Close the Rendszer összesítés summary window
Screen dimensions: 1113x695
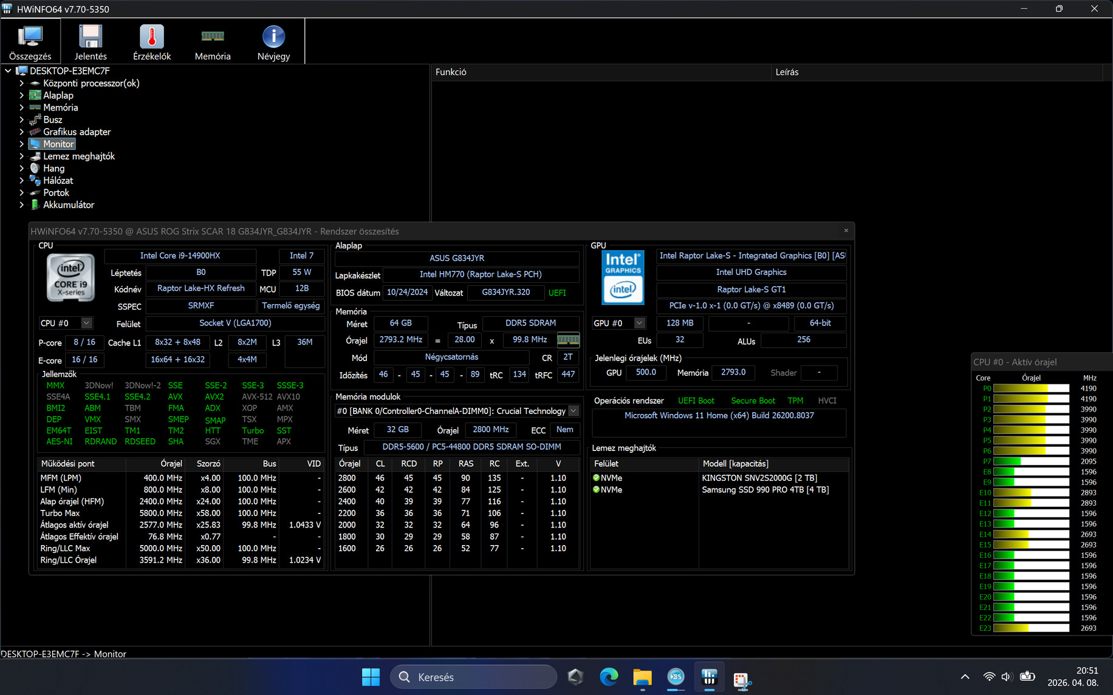(846, 231)
